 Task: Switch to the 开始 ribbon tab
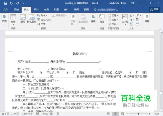(16, 9)
